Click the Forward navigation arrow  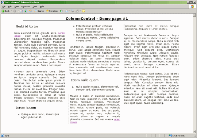pos(15,11)
